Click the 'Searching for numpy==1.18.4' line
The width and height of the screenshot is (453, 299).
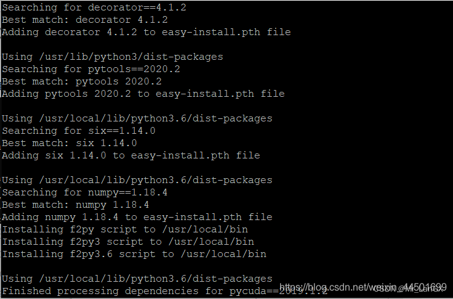(x=85, y=192)
